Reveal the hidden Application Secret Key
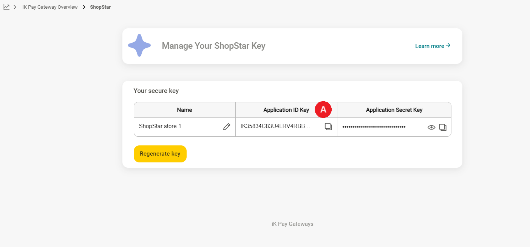 tap(431, 127)
